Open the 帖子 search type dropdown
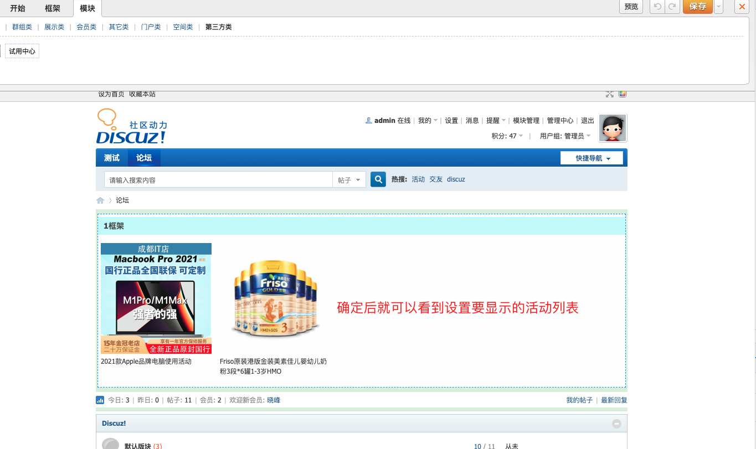 click(x=349, y=180)
